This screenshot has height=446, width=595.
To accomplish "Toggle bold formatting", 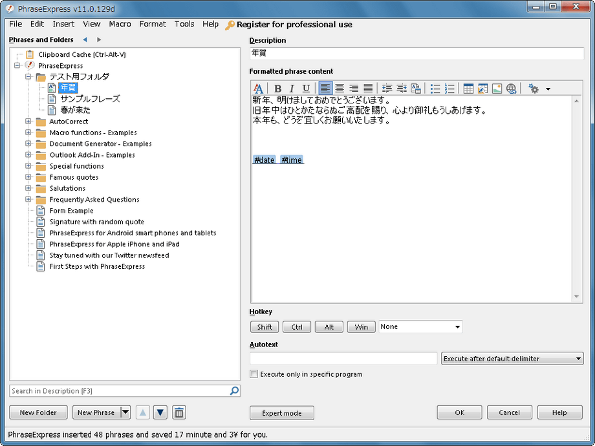I will click(277, 89).
